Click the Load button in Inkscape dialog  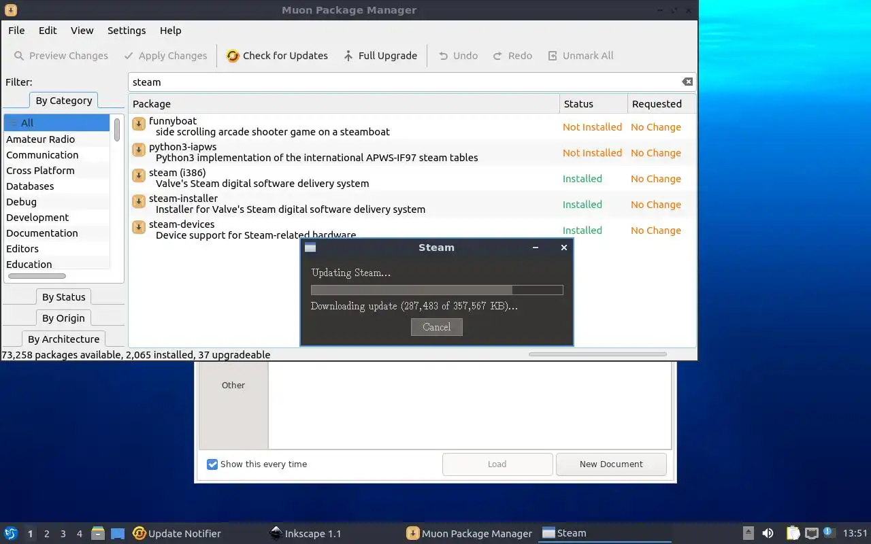click(x=497, y=464)
